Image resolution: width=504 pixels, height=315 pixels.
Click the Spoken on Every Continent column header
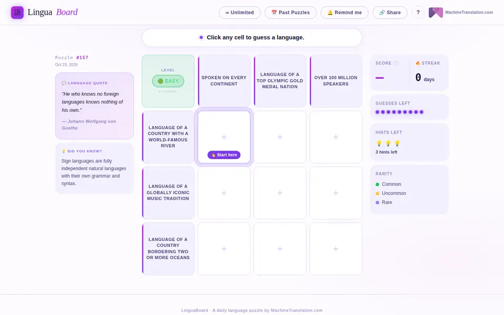pos(224,81)
